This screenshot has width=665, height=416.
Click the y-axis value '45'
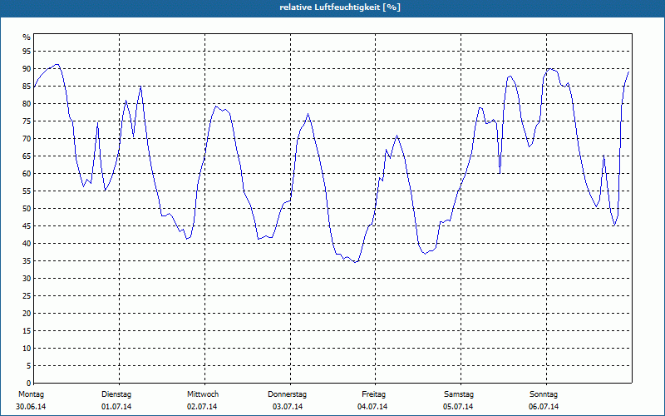click(27, 225)
